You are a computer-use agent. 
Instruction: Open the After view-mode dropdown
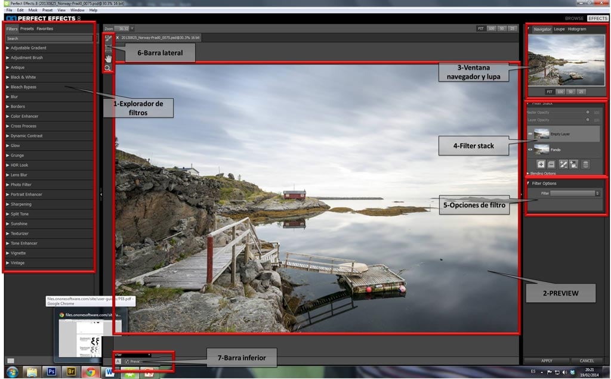pos(132,355)
